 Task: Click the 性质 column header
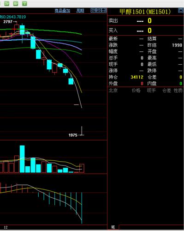(178, 91)
